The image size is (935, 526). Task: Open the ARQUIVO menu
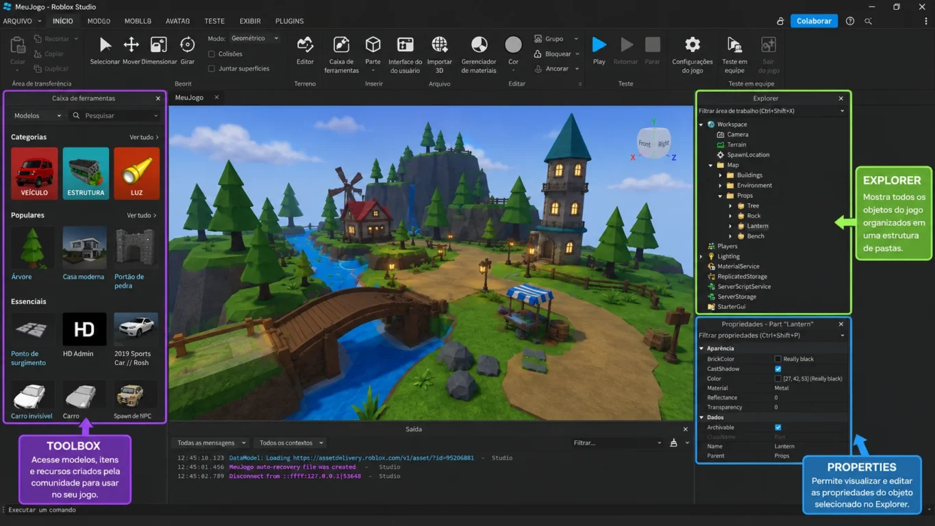click(22, 21)
